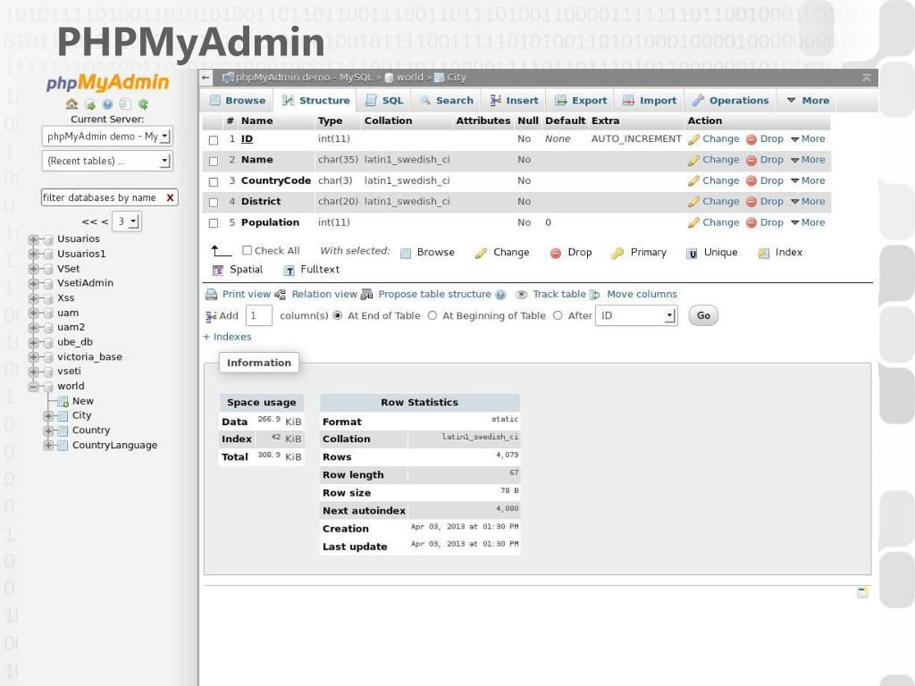Click the Primary key icon below the table
Viewport: 915px width, 686px height.
[617, 253]
